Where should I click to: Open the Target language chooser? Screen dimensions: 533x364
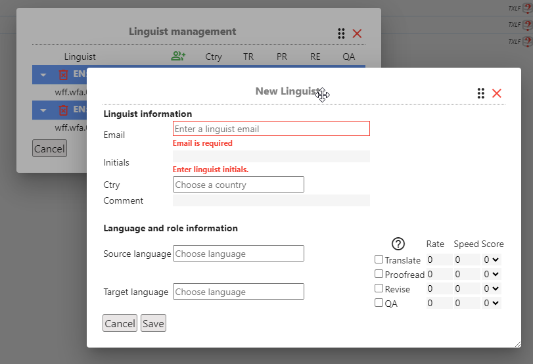(x=239, y=292)
